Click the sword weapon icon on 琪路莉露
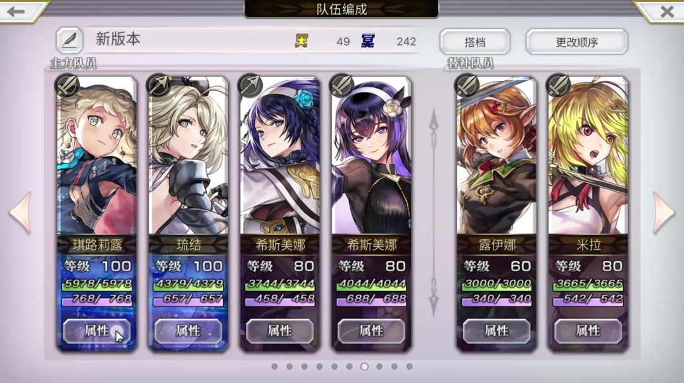684x383 pixels. tap(67, 85)
